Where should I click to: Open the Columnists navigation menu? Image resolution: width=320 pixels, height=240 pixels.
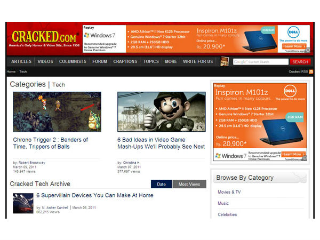(x=72, y=61)
